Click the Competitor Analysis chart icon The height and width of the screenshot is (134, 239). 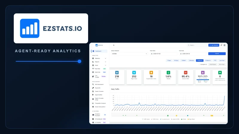93,103
